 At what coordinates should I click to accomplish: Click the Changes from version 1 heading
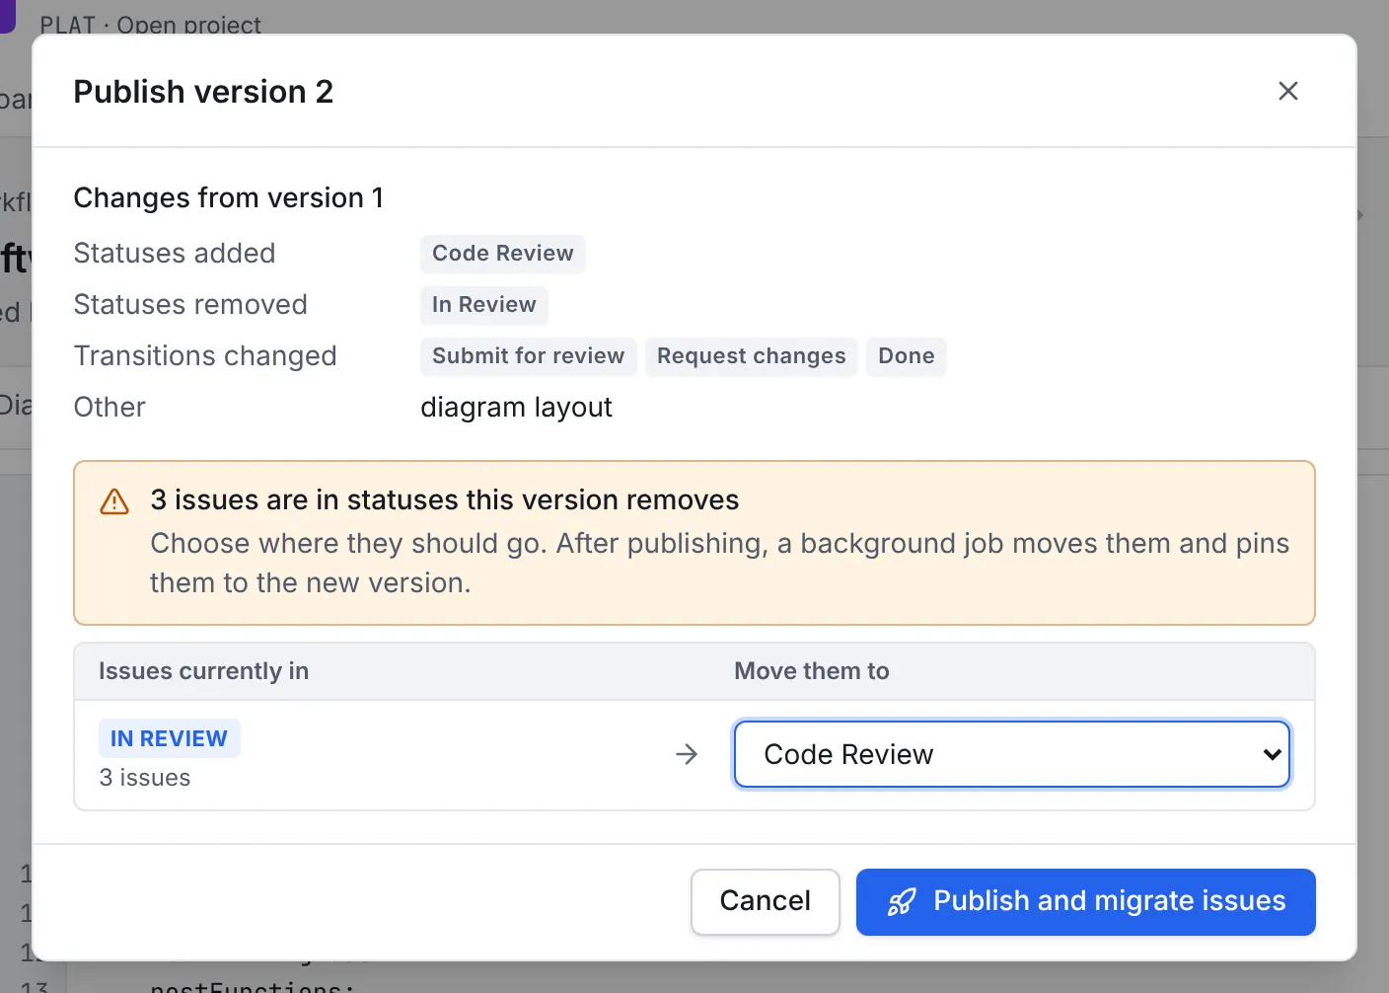click(228, 198)
